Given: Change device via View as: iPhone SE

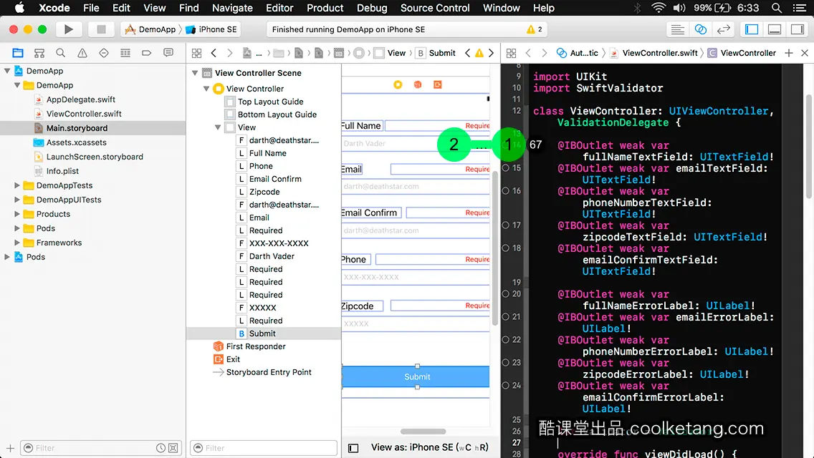Looking at the screenshot, I should click(x=429, y=448).
